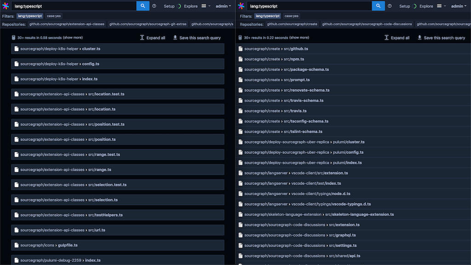Click the Sourcegraph logo in right pane

[241, 6]
